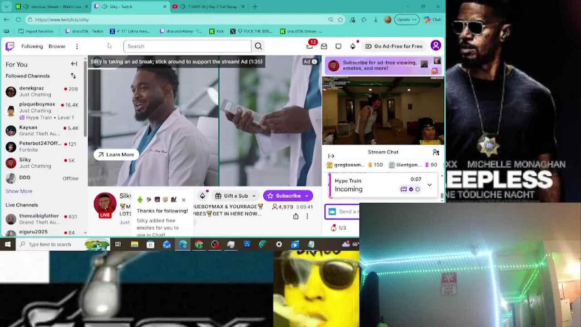
Task: Open the whispers speech bubble icon
Action: (x=338, y=46)
